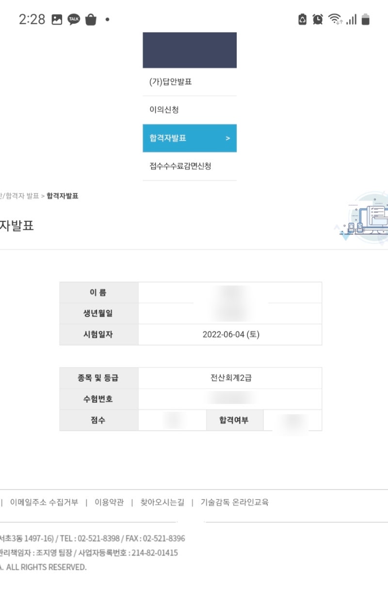This screenshot has width=388, height=593.
Task: Click the 전산회계2급 value cell
Action: tap(230, 378)
